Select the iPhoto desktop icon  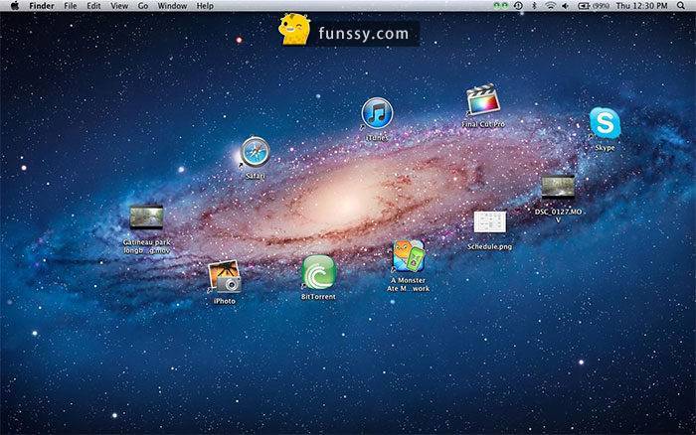[225, 276]
